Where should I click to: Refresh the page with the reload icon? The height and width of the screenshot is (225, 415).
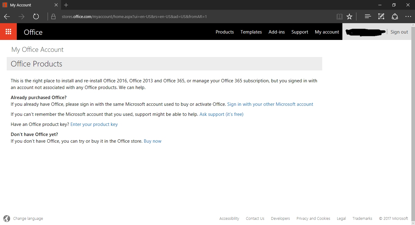coord(36,16)
